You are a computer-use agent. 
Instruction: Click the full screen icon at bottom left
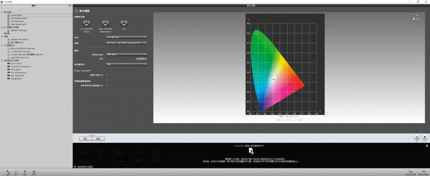8,172
